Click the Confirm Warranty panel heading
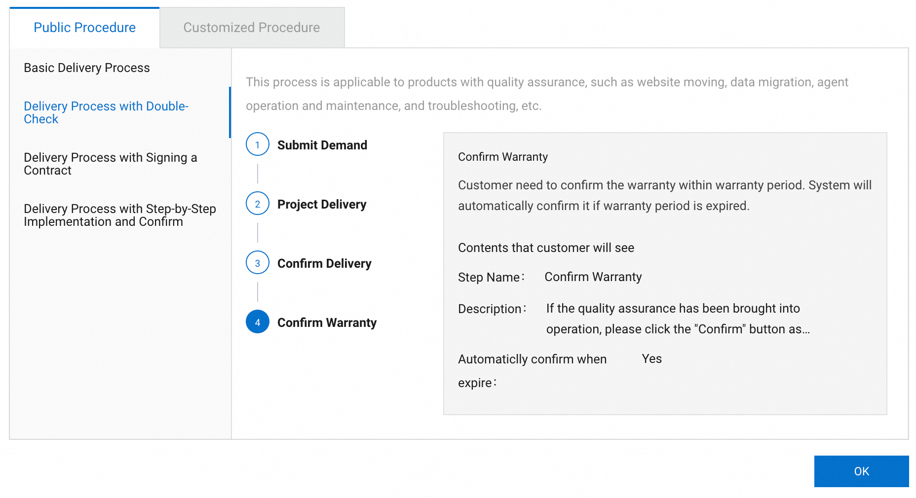The width and height of the screenshot is (916, 498). (x=502, y=157)
